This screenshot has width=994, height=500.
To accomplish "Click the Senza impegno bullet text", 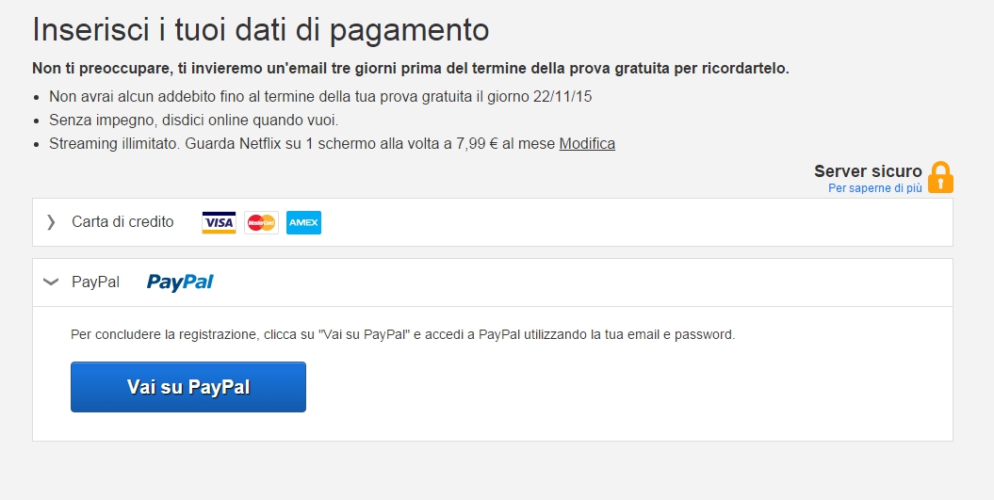I will [193, 121].
